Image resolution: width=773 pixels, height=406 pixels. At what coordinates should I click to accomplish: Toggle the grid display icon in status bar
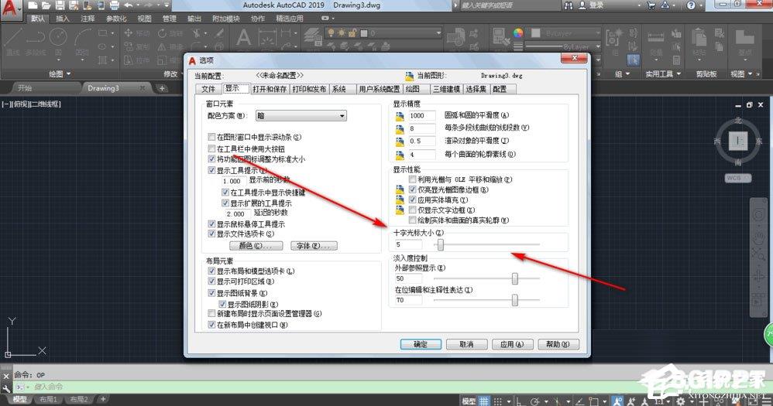(x=485, y=401)
